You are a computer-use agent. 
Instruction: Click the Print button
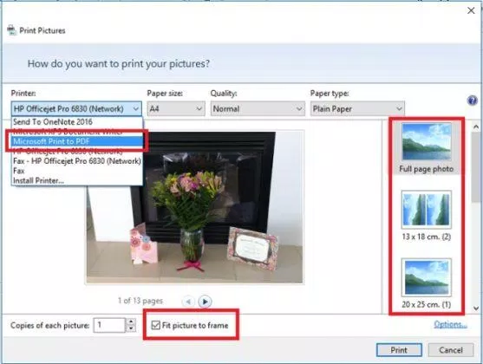pyautogui.click(x=399, y=350)
